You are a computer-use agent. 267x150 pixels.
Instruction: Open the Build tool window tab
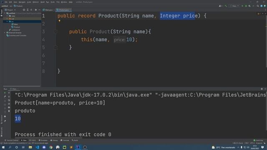75,140
